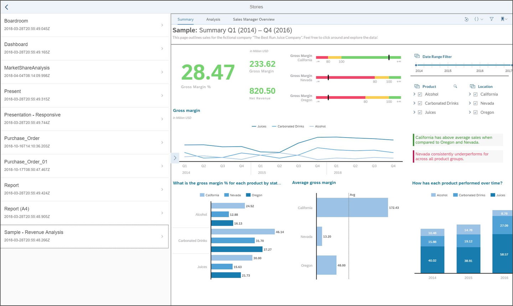Switch to the Analysis tab
Viewport: 513px width, 306px height.
(x=213, y=19)
